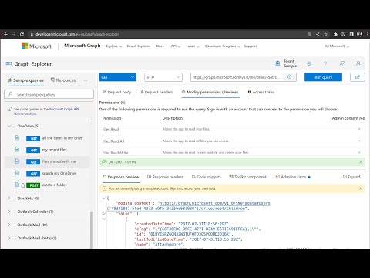The width and height of the screenshot is (370, 278).
Task: Expand the Outlook Mail (10) category
Action: [x=9, y=225]
